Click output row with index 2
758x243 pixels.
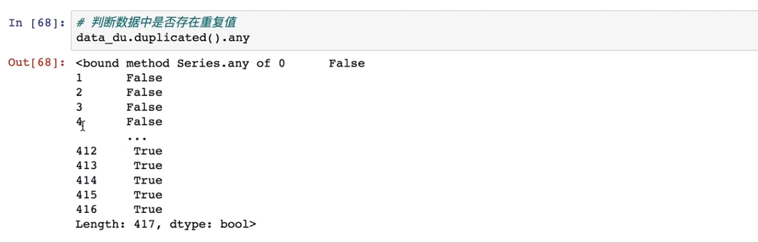click(80, 92)
